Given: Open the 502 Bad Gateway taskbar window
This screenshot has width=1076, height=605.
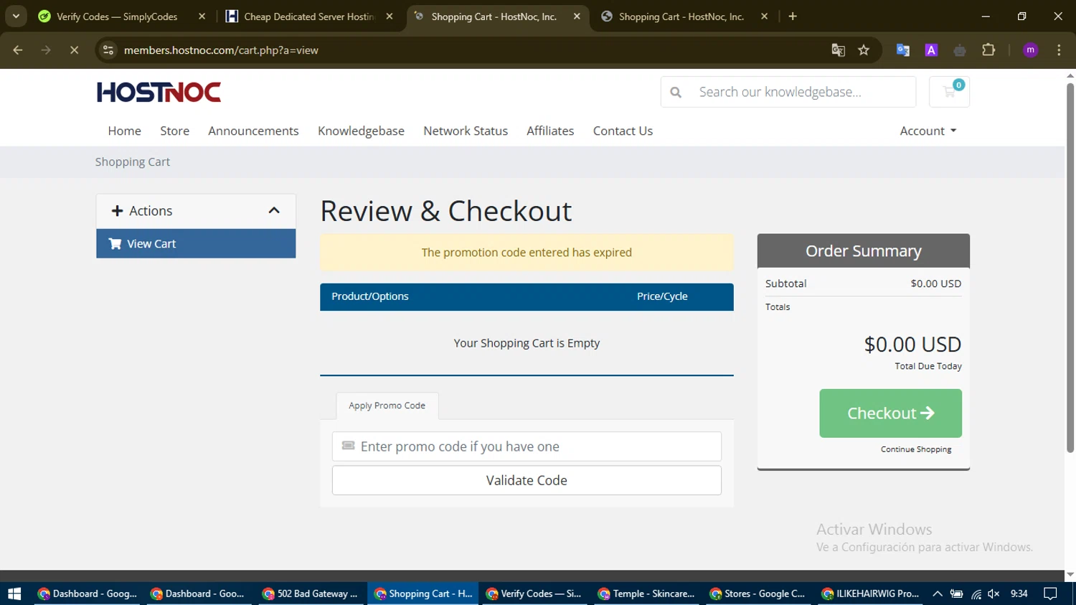Looking at the screenshot, I should pos(310,594).
